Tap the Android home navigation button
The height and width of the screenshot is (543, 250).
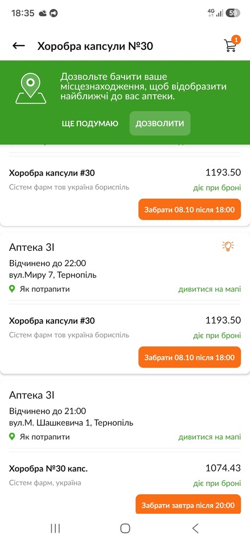[x=125, y=528]
